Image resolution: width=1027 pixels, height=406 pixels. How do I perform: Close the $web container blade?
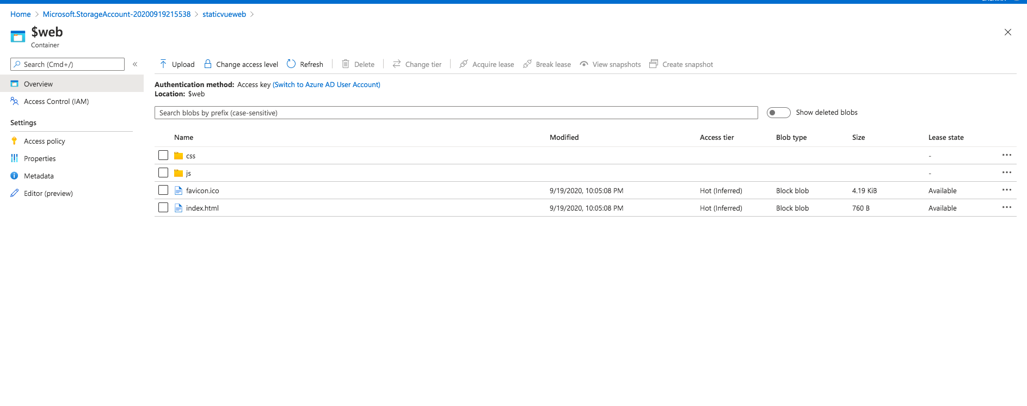(1008, 32)
